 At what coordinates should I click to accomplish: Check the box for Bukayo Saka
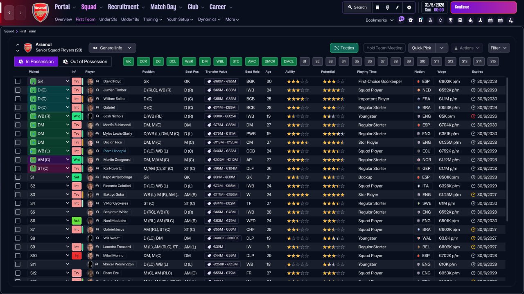point(18,195)
